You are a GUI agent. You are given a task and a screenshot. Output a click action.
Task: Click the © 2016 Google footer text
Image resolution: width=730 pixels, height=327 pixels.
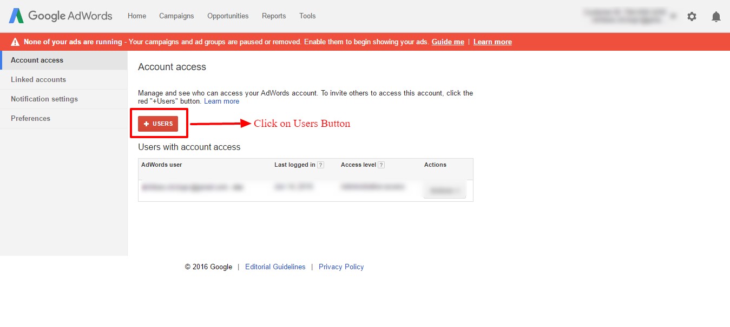208,267
